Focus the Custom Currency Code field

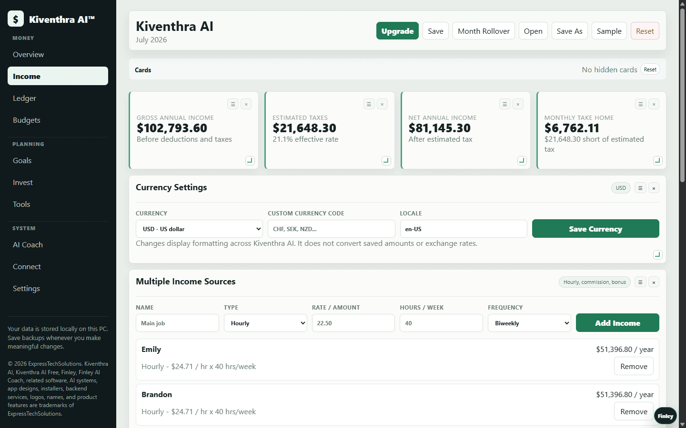(332, 229)
